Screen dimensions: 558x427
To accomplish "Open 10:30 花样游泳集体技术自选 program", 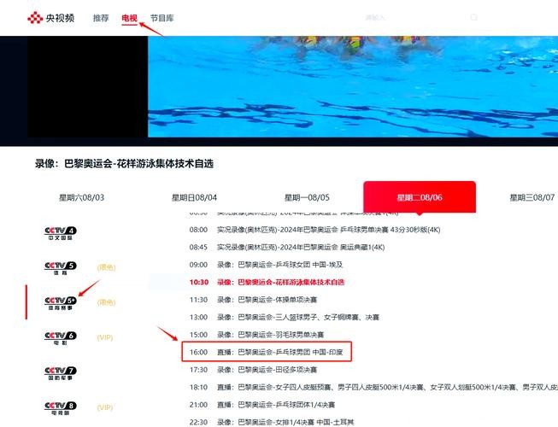I will (x=267, y=282).
